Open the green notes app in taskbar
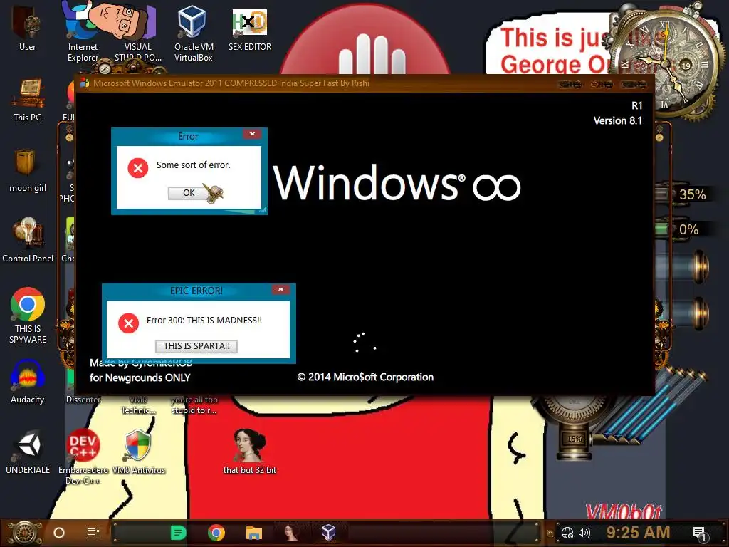The width and height of the screenshot is (729, 547). pos(179,533)
